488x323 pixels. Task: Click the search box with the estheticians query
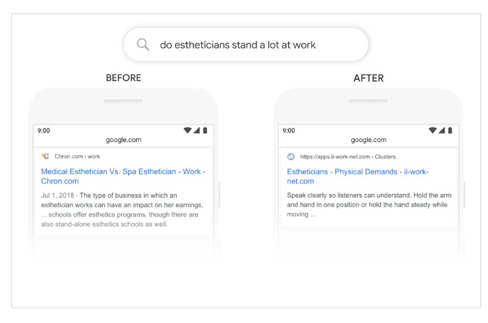[246, 44]
